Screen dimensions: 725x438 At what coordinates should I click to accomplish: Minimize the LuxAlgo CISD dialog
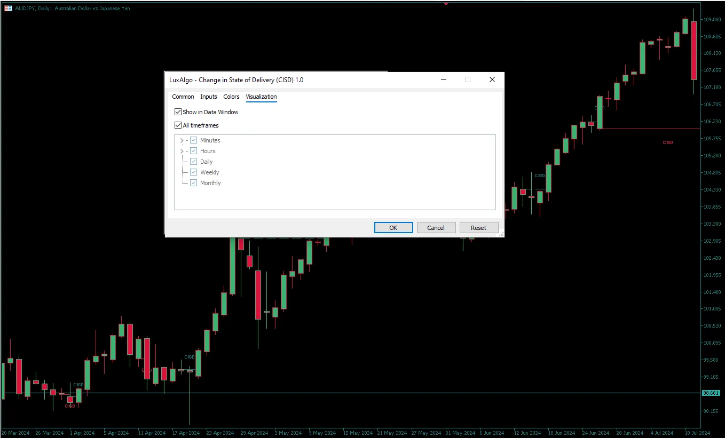444,79
